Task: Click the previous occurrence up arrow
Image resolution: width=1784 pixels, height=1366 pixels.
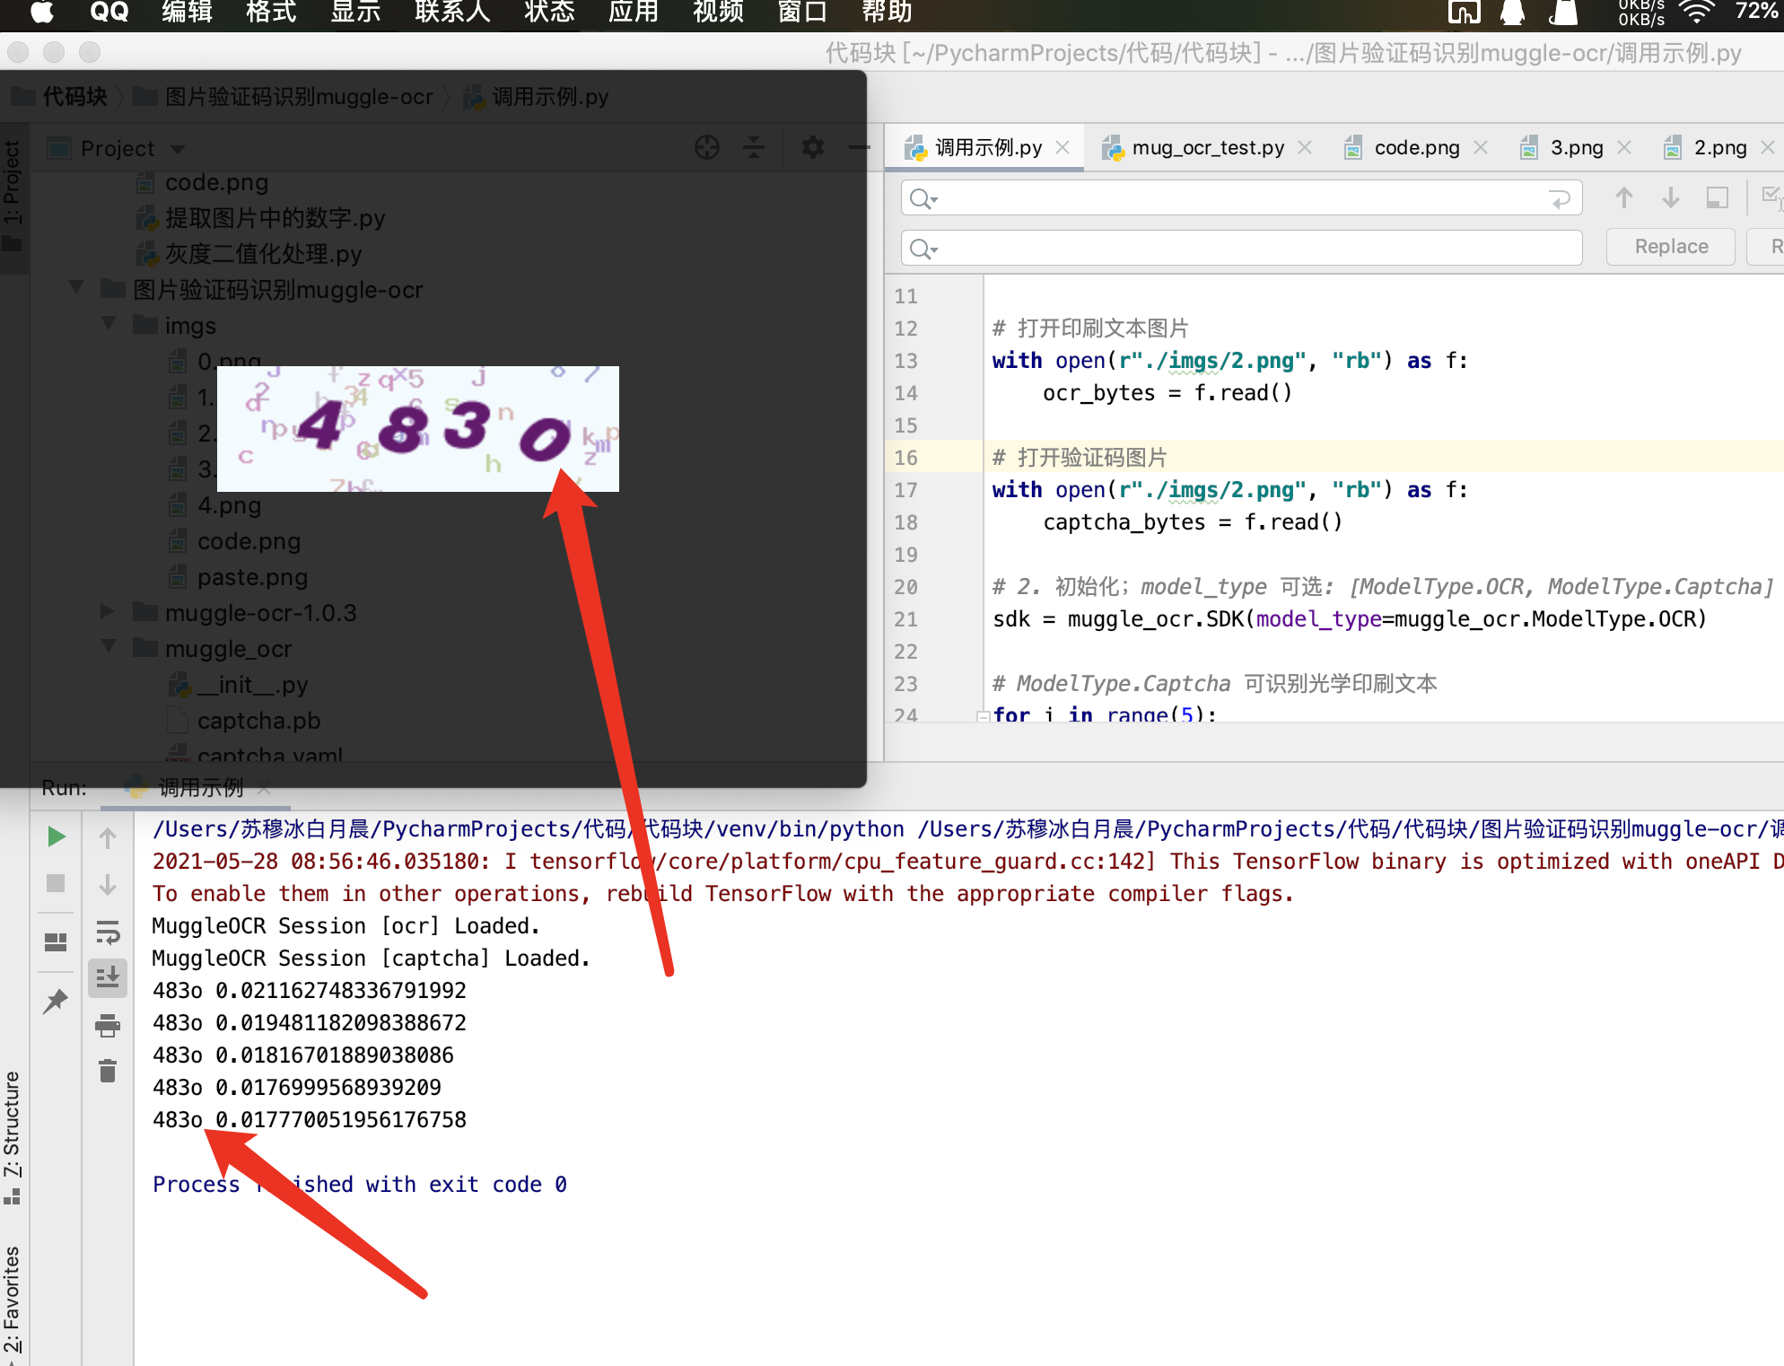Action: click(x=1623, y=197)
